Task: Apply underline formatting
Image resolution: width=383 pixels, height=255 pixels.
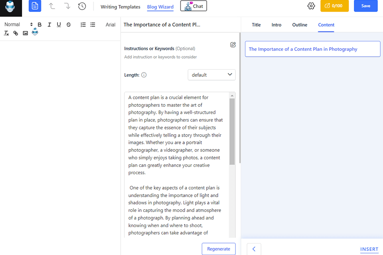Action: [59, 25]
